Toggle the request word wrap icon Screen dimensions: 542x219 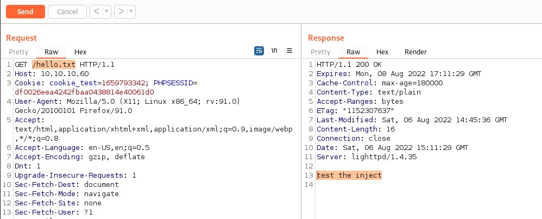point(259,51)
